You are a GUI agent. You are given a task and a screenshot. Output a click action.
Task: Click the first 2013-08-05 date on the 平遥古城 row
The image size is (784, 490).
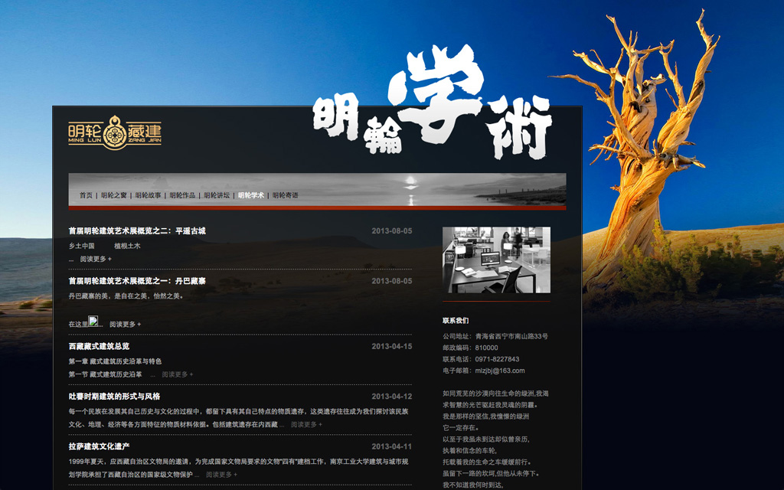392,231
